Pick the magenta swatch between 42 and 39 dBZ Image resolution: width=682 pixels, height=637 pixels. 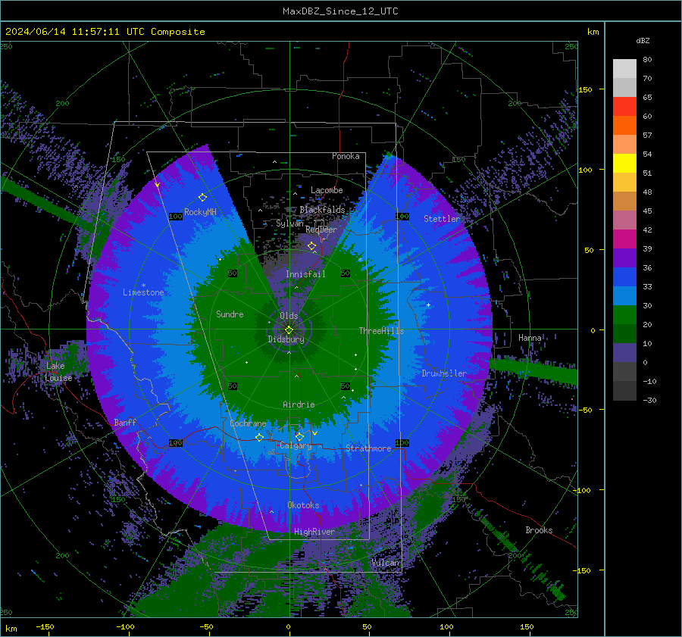[624, 239]
